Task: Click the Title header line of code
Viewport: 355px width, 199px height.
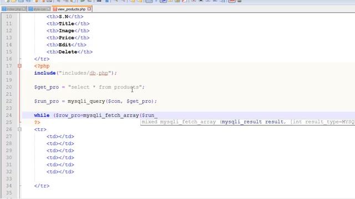Action: (x=68, y=24)
